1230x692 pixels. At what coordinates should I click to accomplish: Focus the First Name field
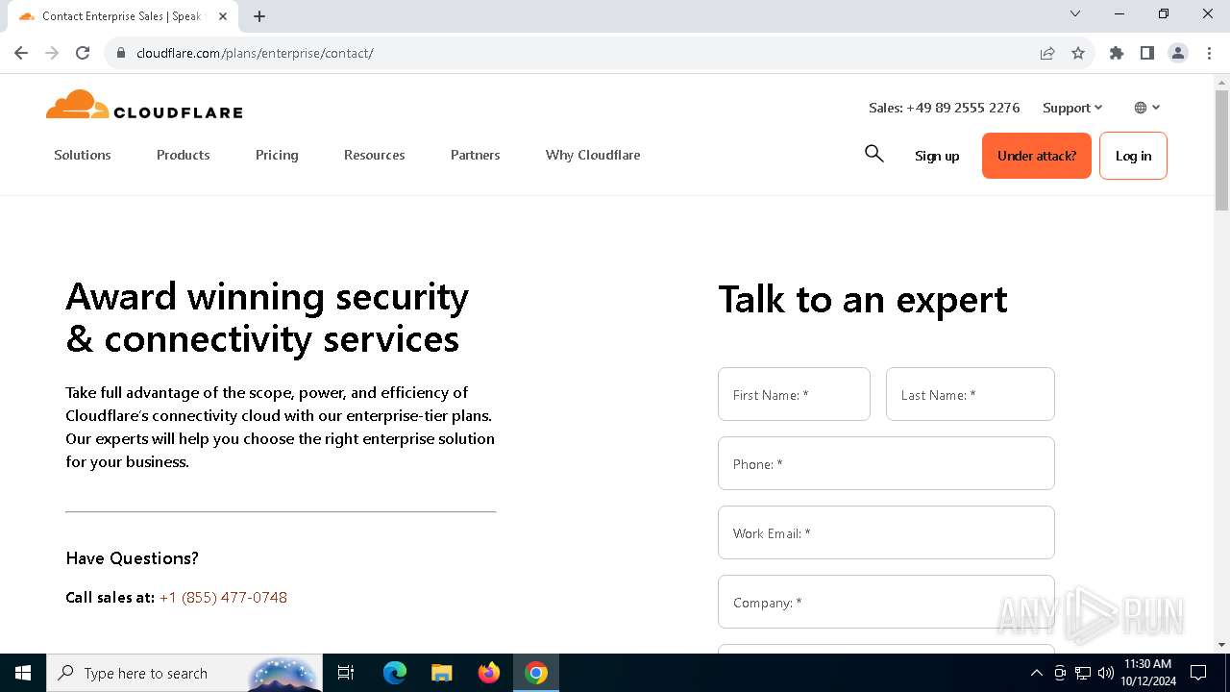[794, 394]
